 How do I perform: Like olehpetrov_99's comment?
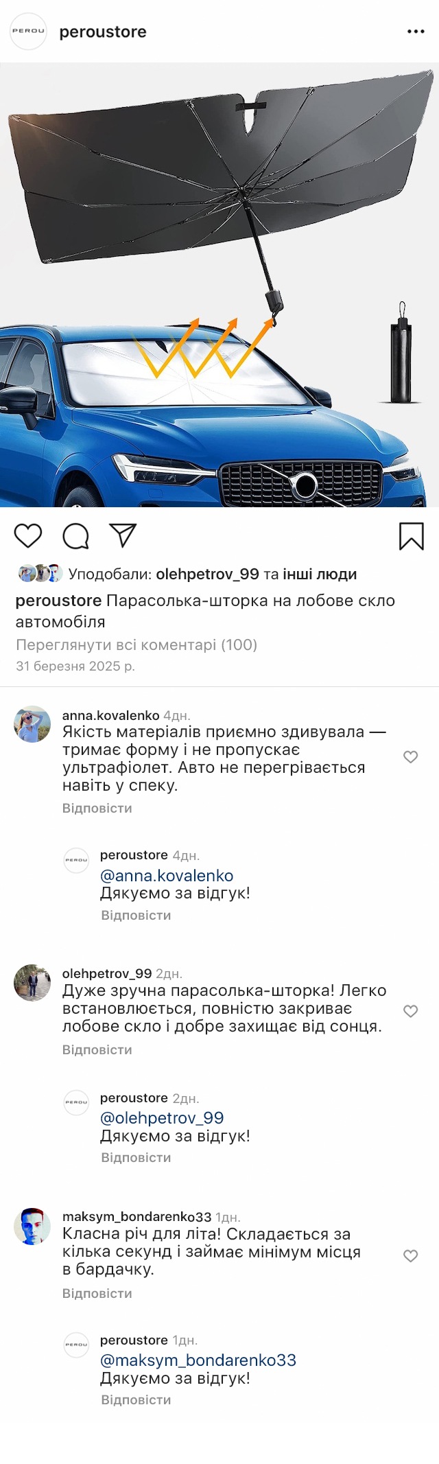[410, 1011]
